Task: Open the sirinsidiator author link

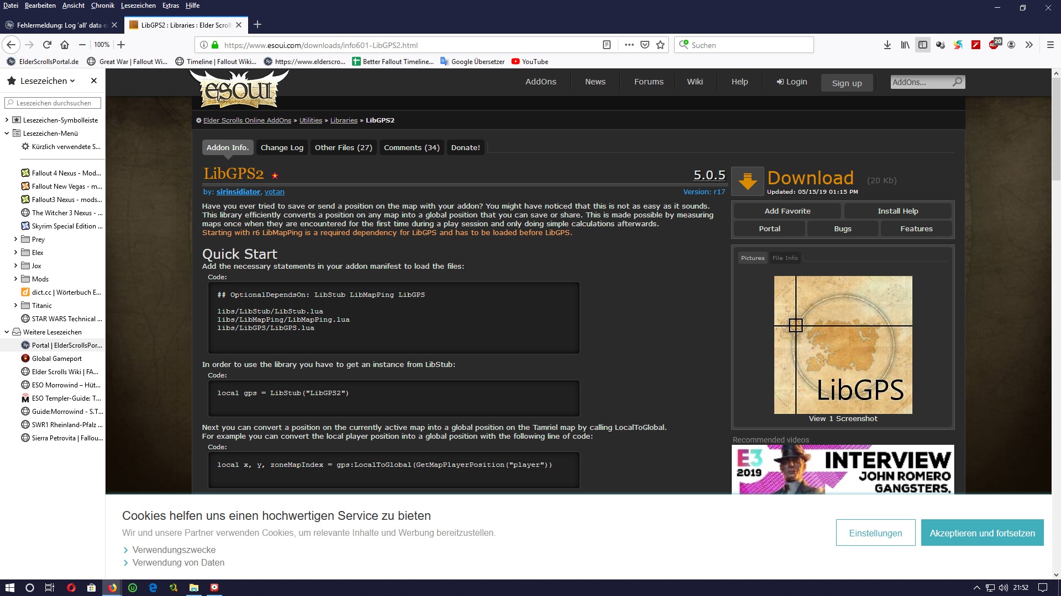Action: pos(238,191)
